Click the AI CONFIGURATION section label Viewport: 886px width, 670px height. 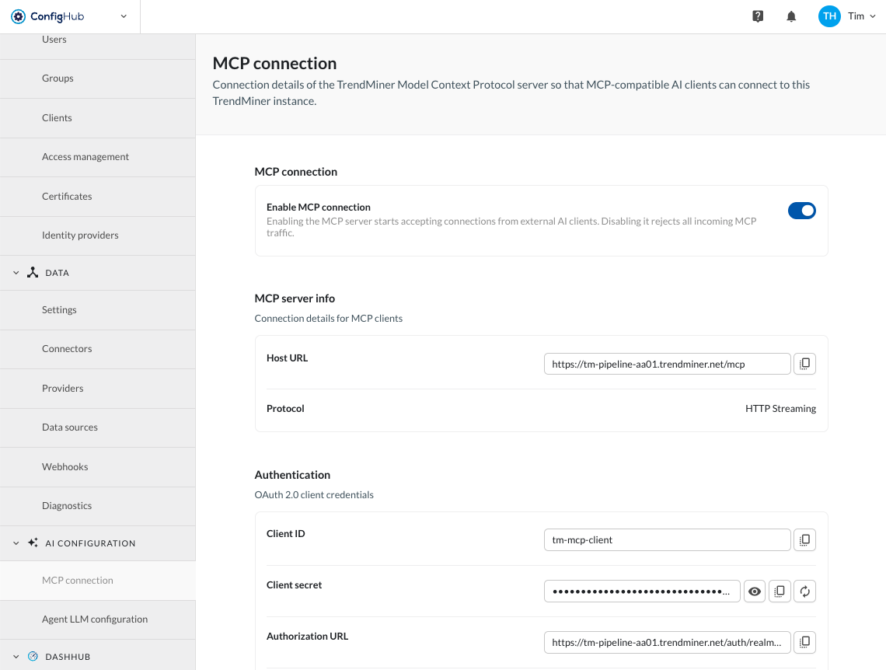pyautogui.click(x=90, y=543)
